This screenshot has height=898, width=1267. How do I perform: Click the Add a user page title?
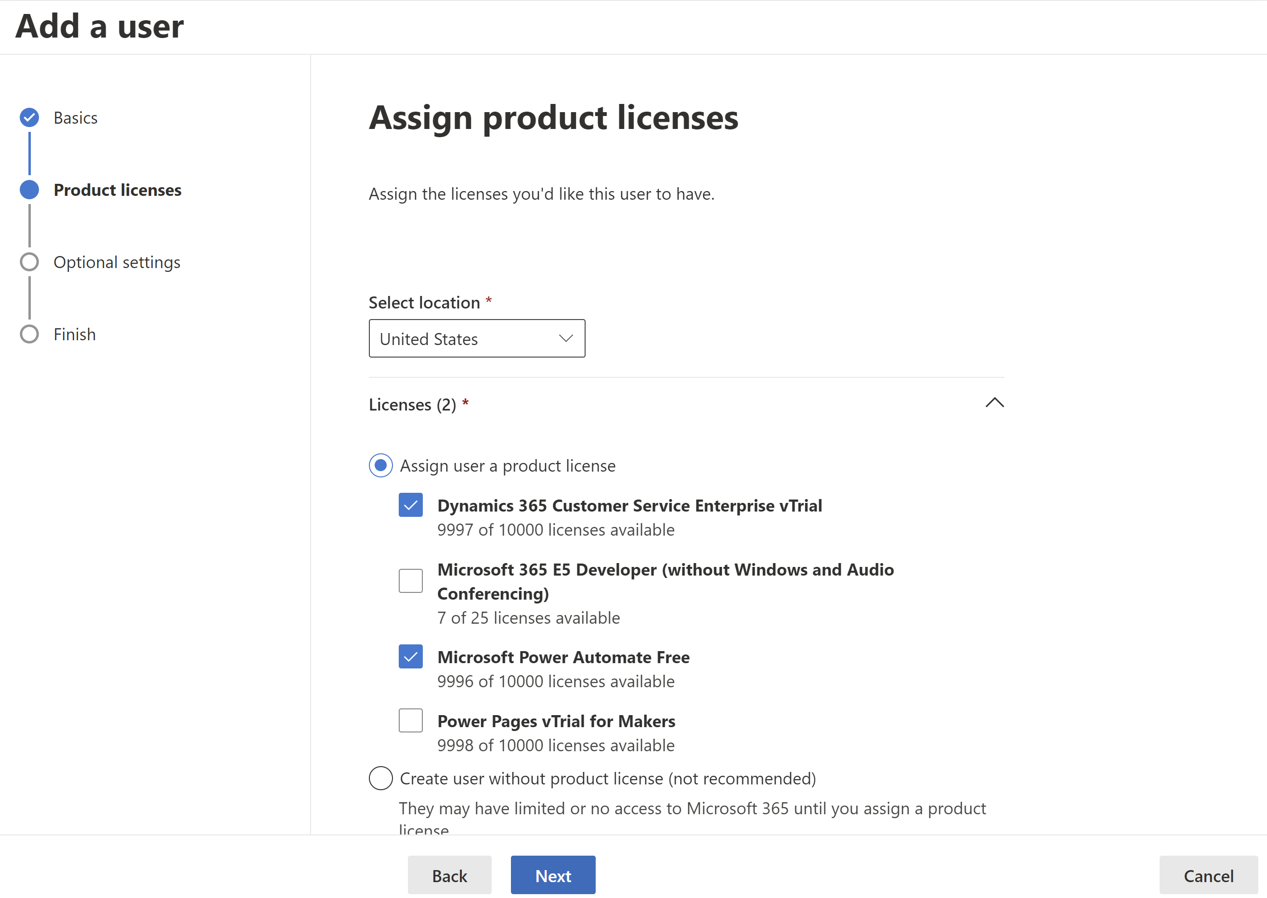point(99,26)
